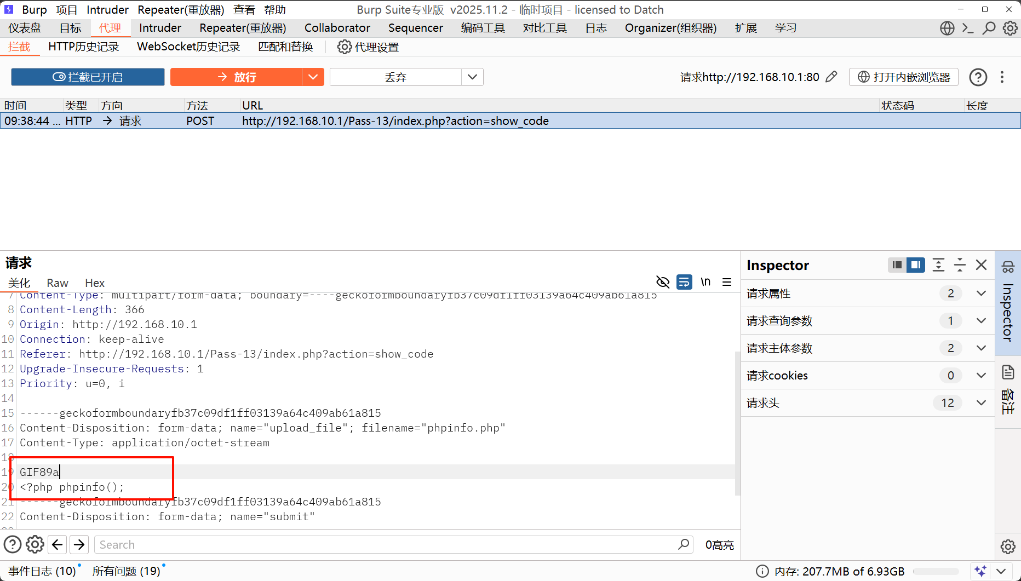Toggle line wrap in request editor
This screenshot has width=1021, height=581.
pyautogui.click(x=684, y=282)
